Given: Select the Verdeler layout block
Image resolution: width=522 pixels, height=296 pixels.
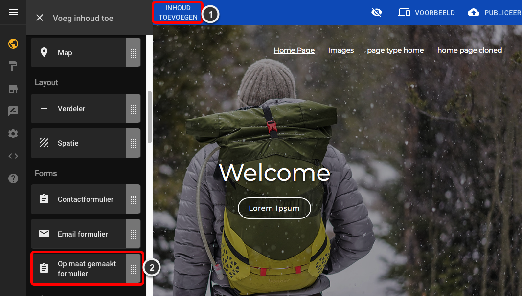Looking at the screenshot, I should pyautogui.click(x=86, y=109).
